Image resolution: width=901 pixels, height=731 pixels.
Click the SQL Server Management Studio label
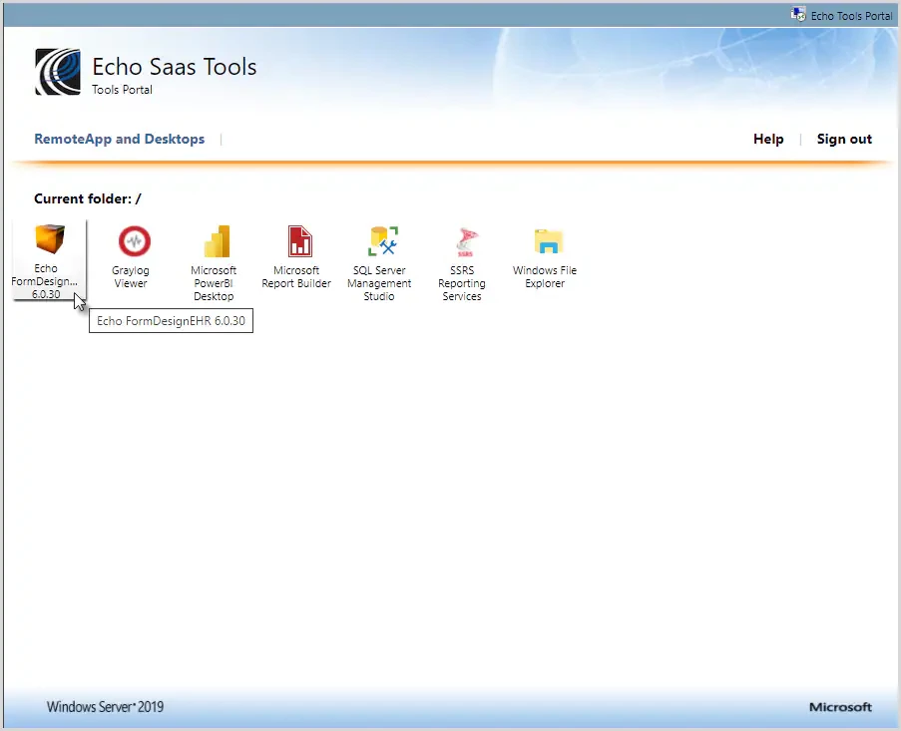pyautogui.click(x=379, y=283)
